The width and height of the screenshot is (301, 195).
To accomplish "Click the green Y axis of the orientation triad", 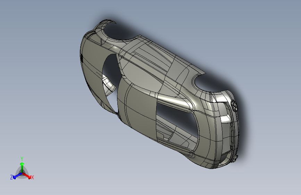I will click(22, 168).
